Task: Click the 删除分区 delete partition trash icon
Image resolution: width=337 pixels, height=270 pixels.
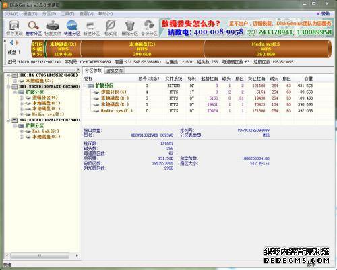Action: pos(129,28)
